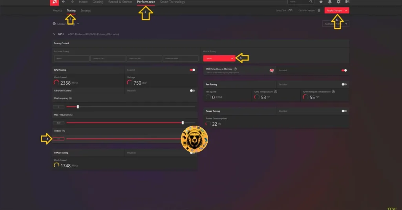Click the Stress Test gauge icon
Image resolution: width=402 pixels, height=210 pixels.
[x=290, y=11]
